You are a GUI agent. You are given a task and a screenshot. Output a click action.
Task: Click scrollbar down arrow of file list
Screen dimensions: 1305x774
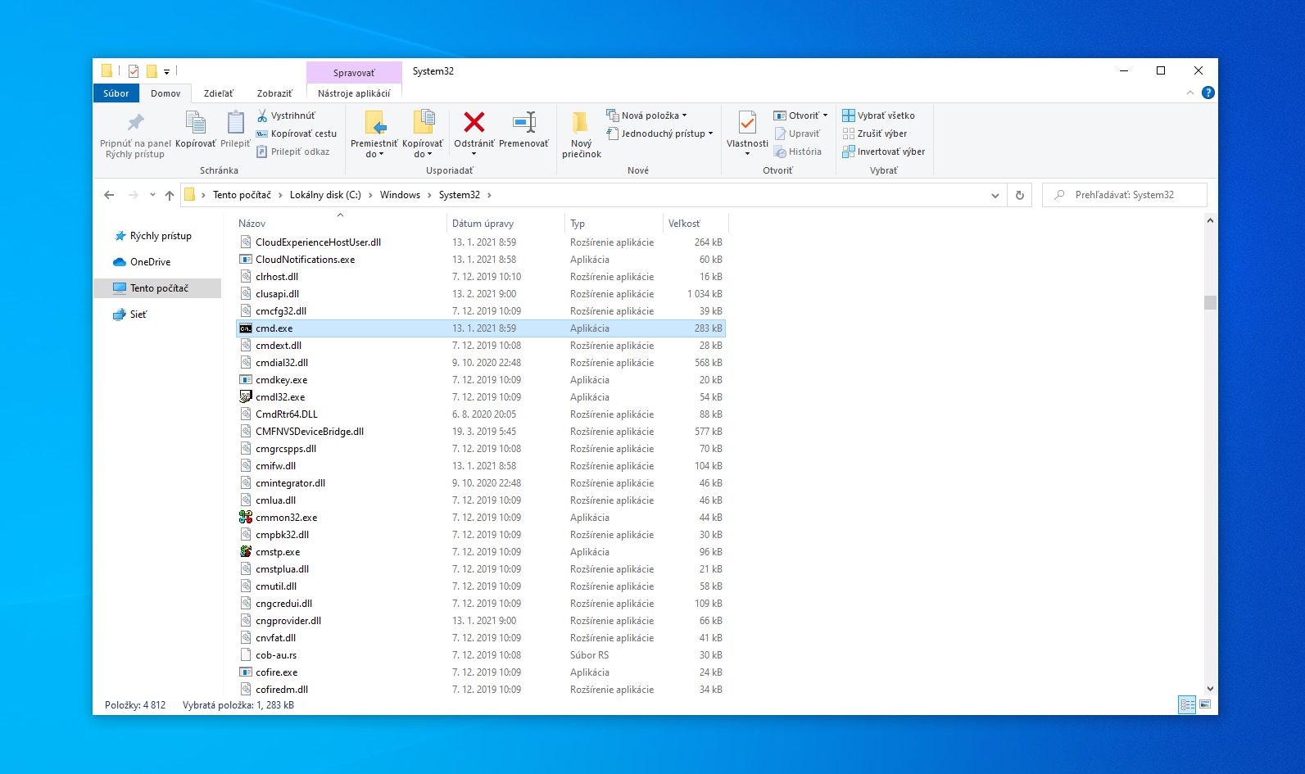pyautogui.click(x=1210, y=690)
